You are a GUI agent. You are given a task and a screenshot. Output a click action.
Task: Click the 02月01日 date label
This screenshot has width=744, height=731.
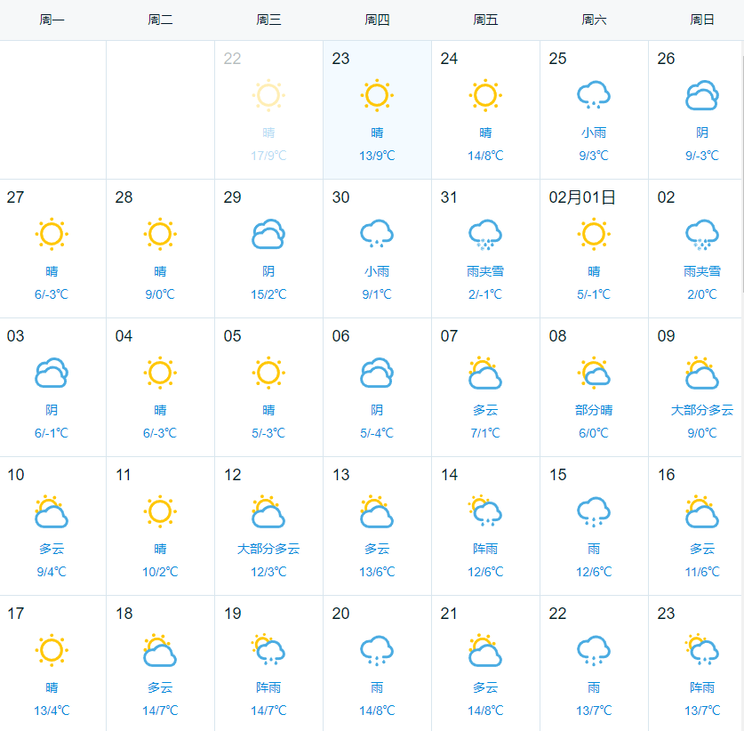(x=582, y=197)
